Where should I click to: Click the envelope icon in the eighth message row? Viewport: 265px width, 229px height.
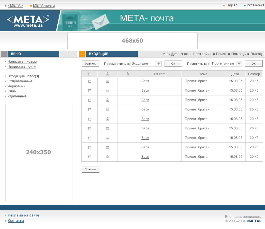pyautogui.click(x=107, y=147)
